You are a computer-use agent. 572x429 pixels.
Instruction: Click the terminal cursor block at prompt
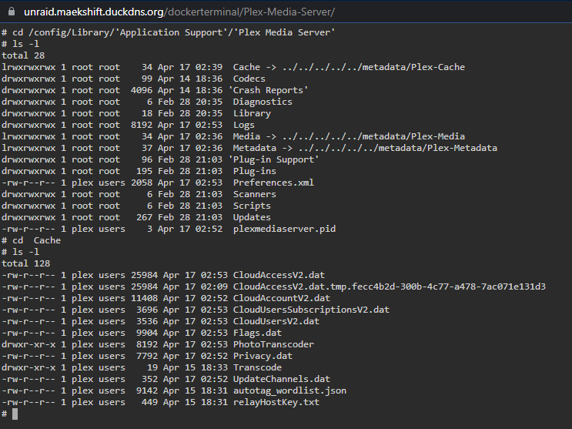click(15, 414)
